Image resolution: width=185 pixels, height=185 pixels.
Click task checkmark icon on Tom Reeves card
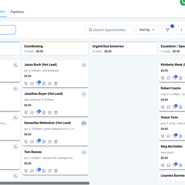click(x=50, y=171)
